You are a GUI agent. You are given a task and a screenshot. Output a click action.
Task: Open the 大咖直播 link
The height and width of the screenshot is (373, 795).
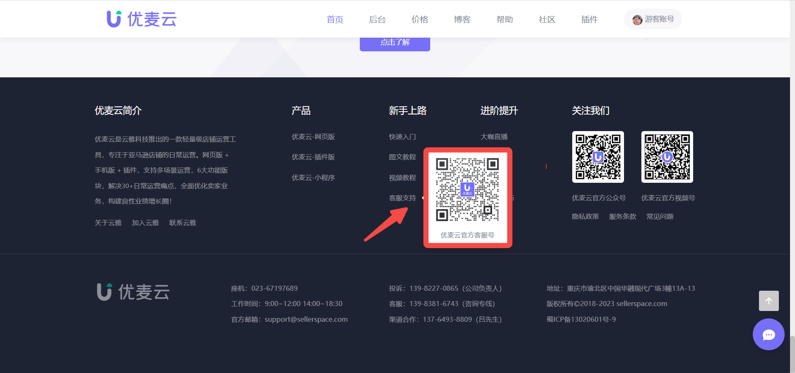tap(494, 136)
